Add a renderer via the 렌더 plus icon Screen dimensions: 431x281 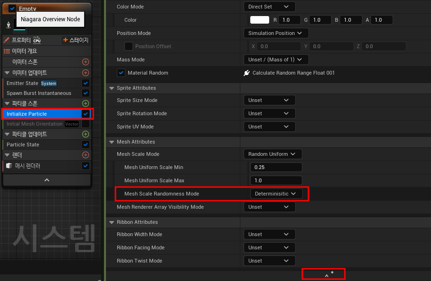86,155
